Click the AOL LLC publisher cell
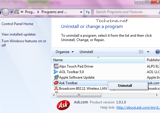160x113 pixels. pyautogui.click(x=153, y=72)
